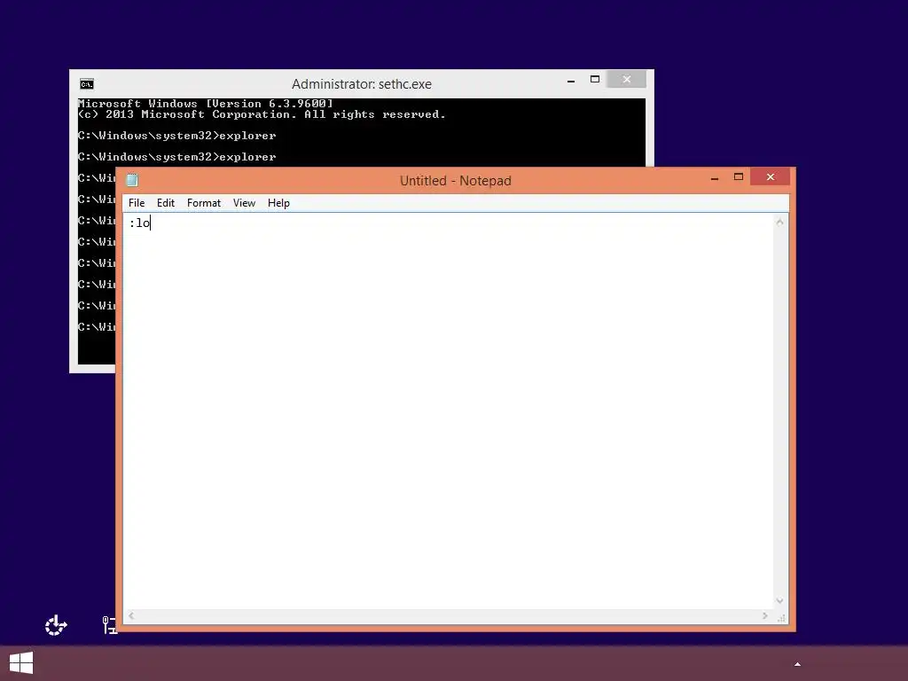The width and height of the screenshot is (908, 681).
Task: Open the Help menu in Notepad
Action: click(x=278, y=203)
